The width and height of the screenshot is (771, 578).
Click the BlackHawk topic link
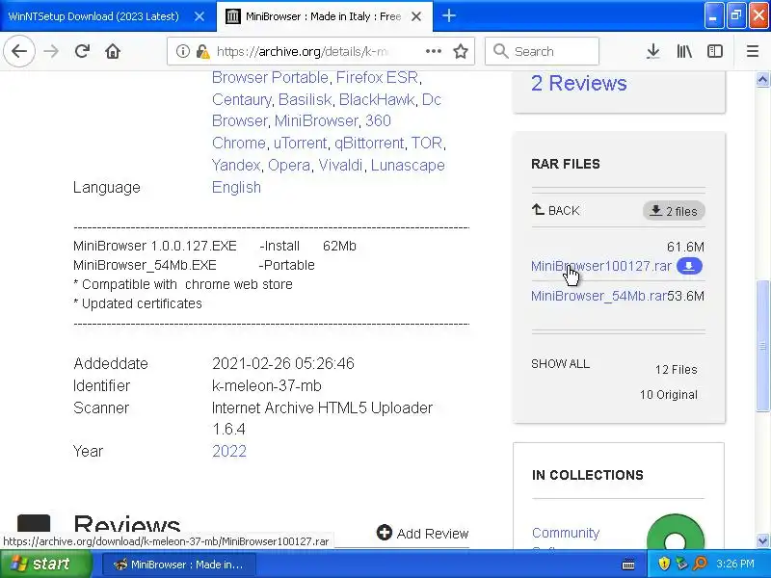click(x=377, y=99)
